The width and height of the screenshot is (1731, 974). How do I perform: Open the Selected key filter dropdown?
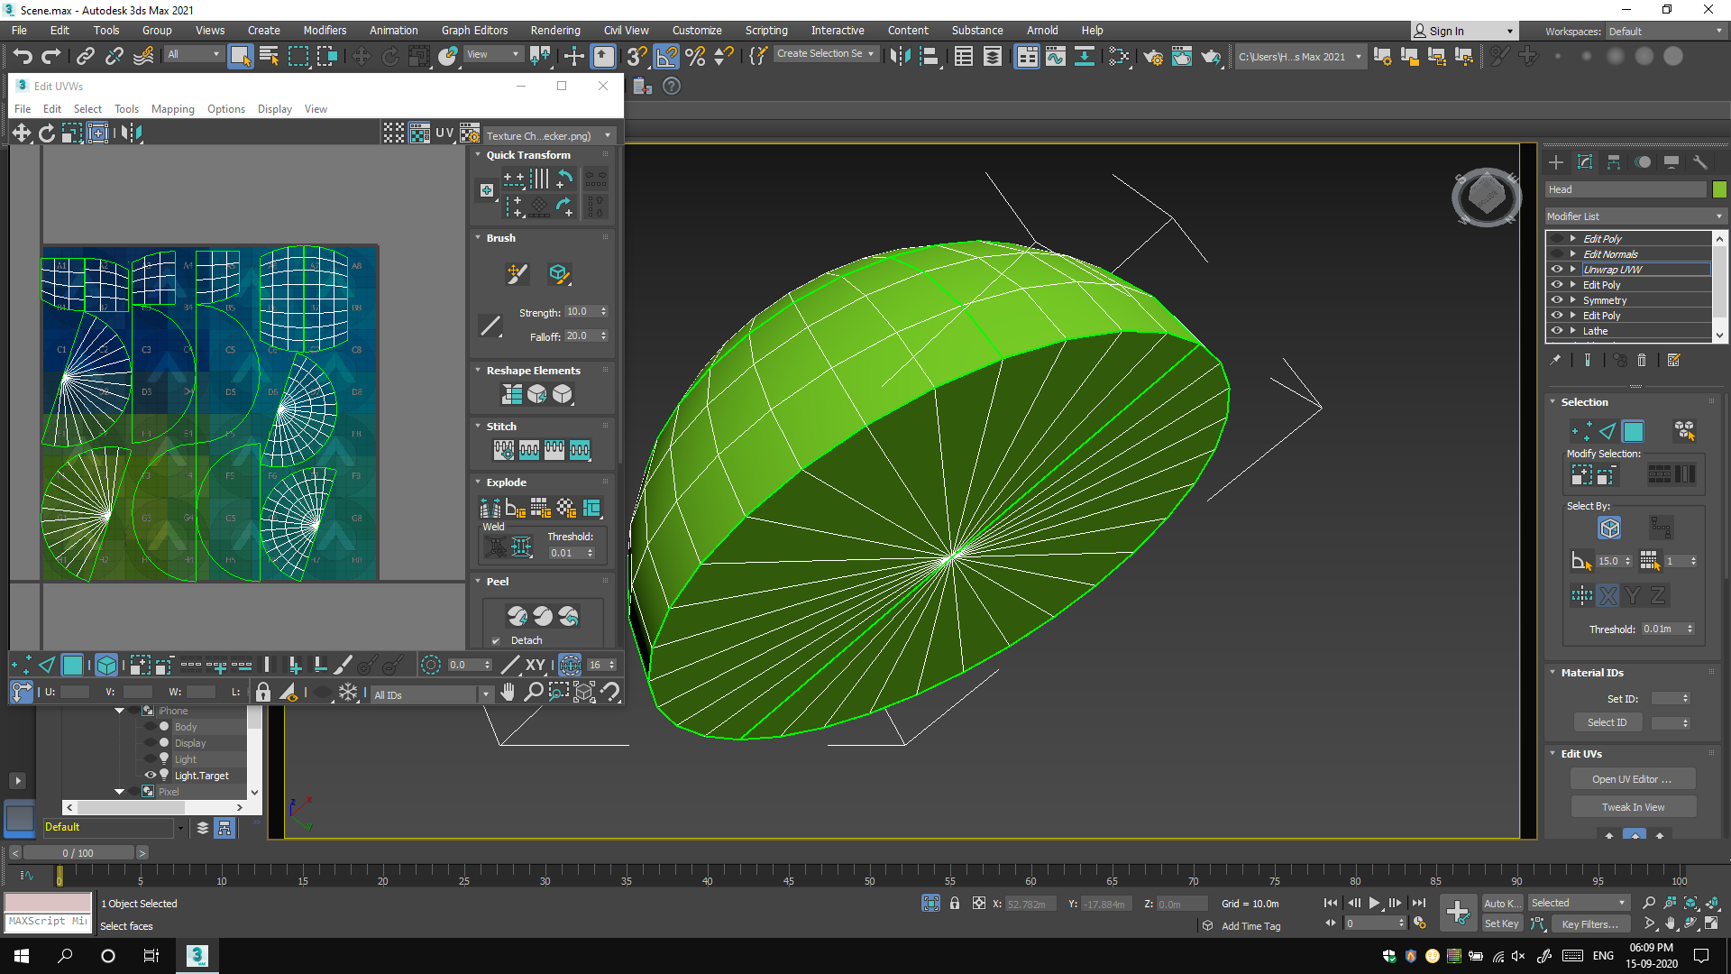pos(1578,903)
